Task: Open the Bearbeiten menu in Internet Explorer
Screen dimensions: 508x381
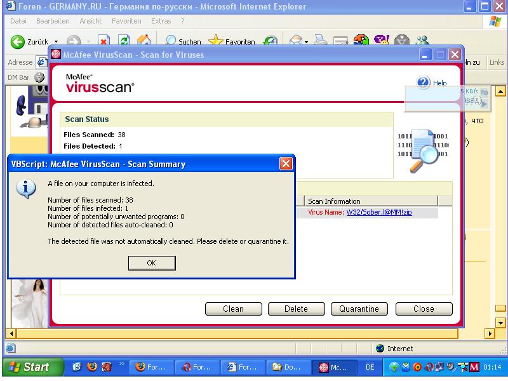Action: point(53,21)
